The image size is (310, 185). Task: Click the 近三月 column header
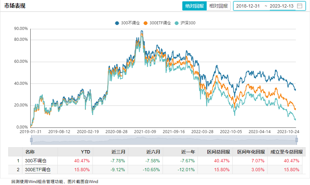[x=119, y=152]
